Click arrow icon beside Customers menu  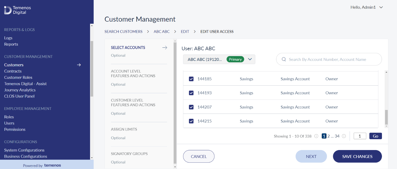point(79,65)
